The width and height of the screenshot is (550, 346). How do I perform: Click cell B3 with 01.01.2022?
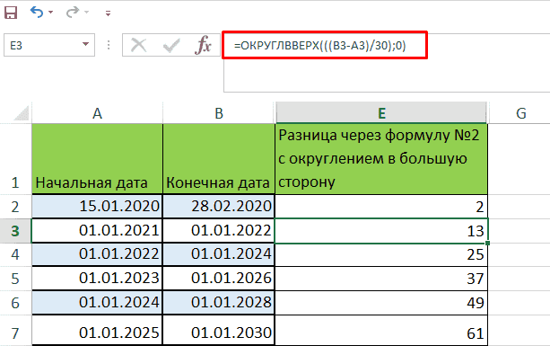point(219,231)
